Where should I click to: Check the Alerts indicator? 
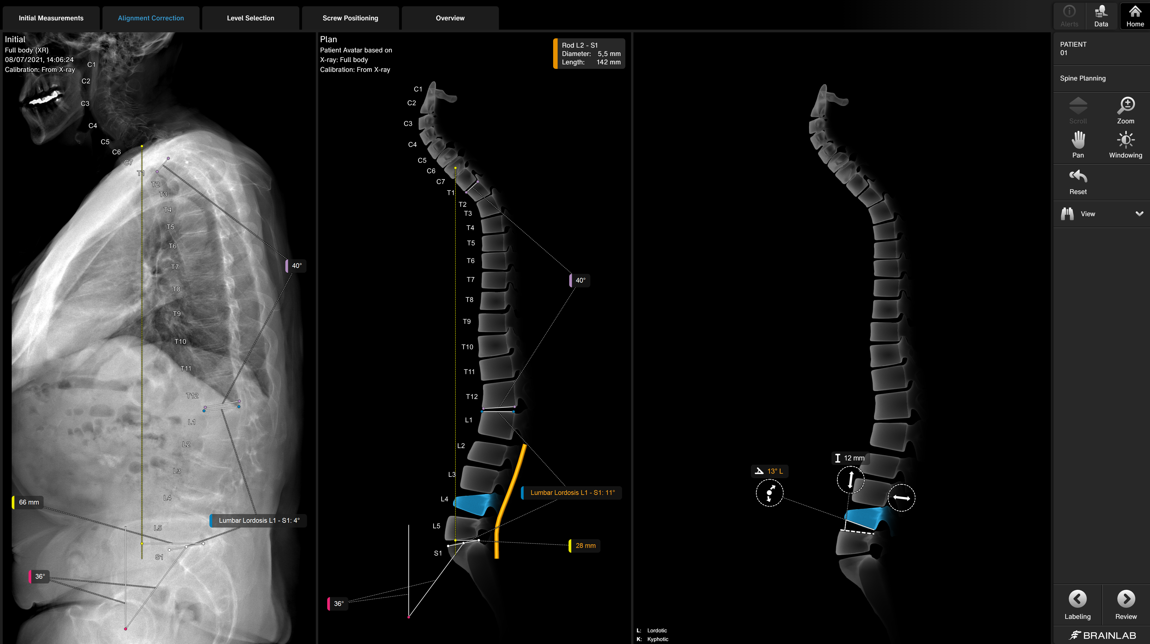point(1069,15)
